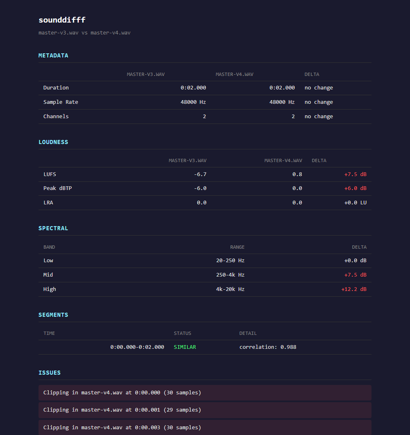Image resolution: width=410 pixels, height=435 pixels.
Task: Click the LOUDNESS section heading
Action: coord(53,142)
